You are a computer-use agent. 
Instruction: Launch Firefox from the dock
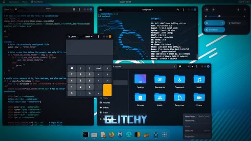point(111,135)
